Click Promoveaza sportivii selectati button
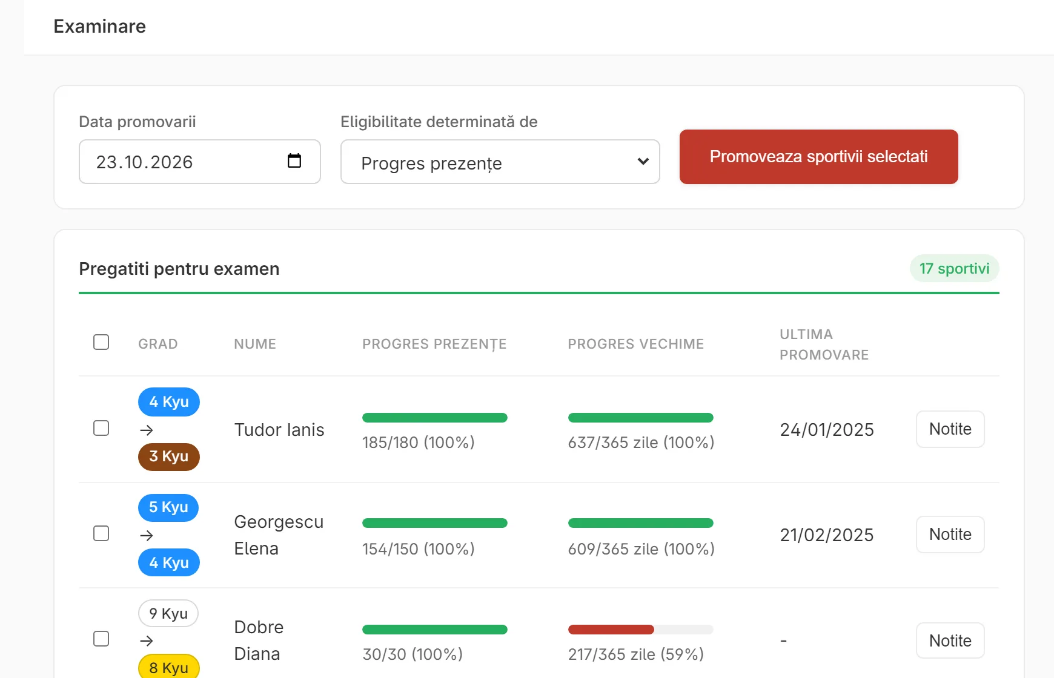The width and height of the screenshot is (1054, 678). [819, 157]
